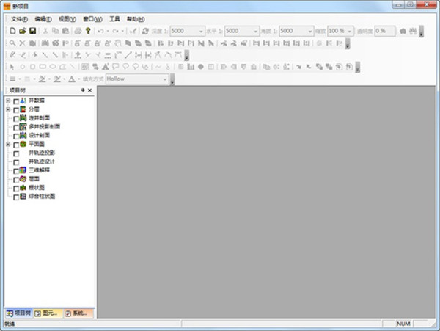Click the 透明度 percentage input field
Screen dimensions: 440x331
point(385,32)
